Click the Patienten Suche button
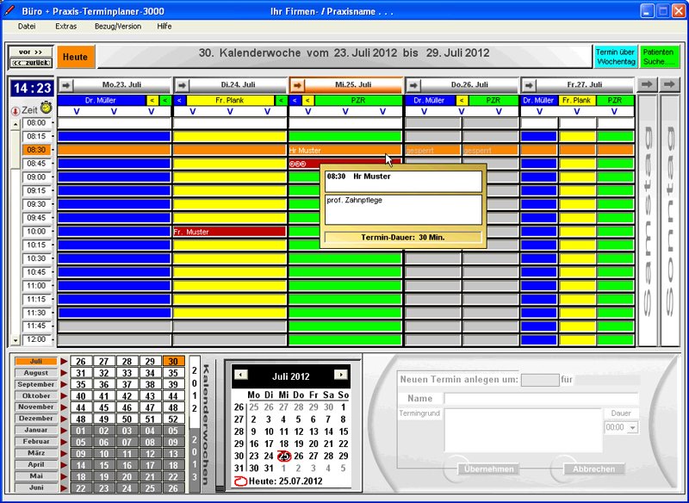This screenshot has width=689, height=503. point(659,57)
